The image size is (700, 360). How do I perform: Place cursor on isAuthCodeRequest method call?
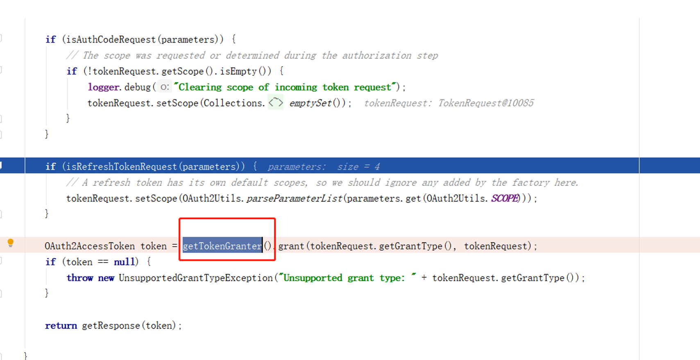111,39
